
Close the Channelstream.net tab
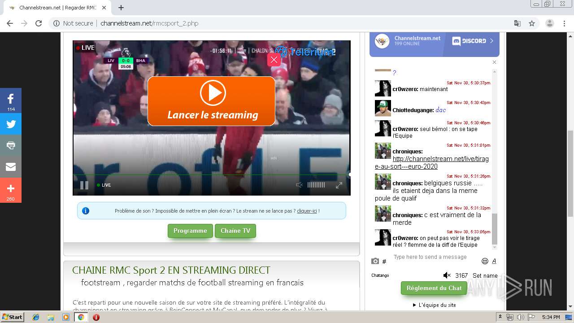tap(104, 8)
